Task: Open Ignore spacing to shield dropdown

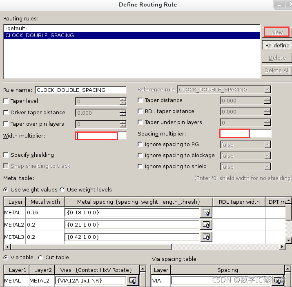Action: click(x=267, y=167)
